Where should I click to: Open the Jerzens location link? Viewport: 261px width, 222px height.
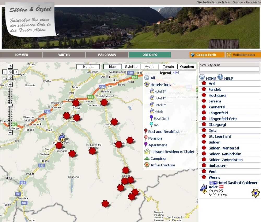coord(215,101)
